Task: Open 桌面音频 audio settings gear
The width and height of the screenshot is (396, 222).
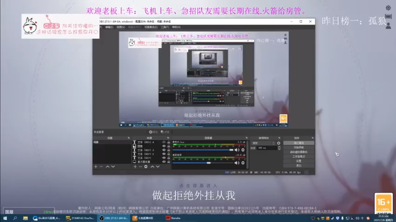Action: 243,163
